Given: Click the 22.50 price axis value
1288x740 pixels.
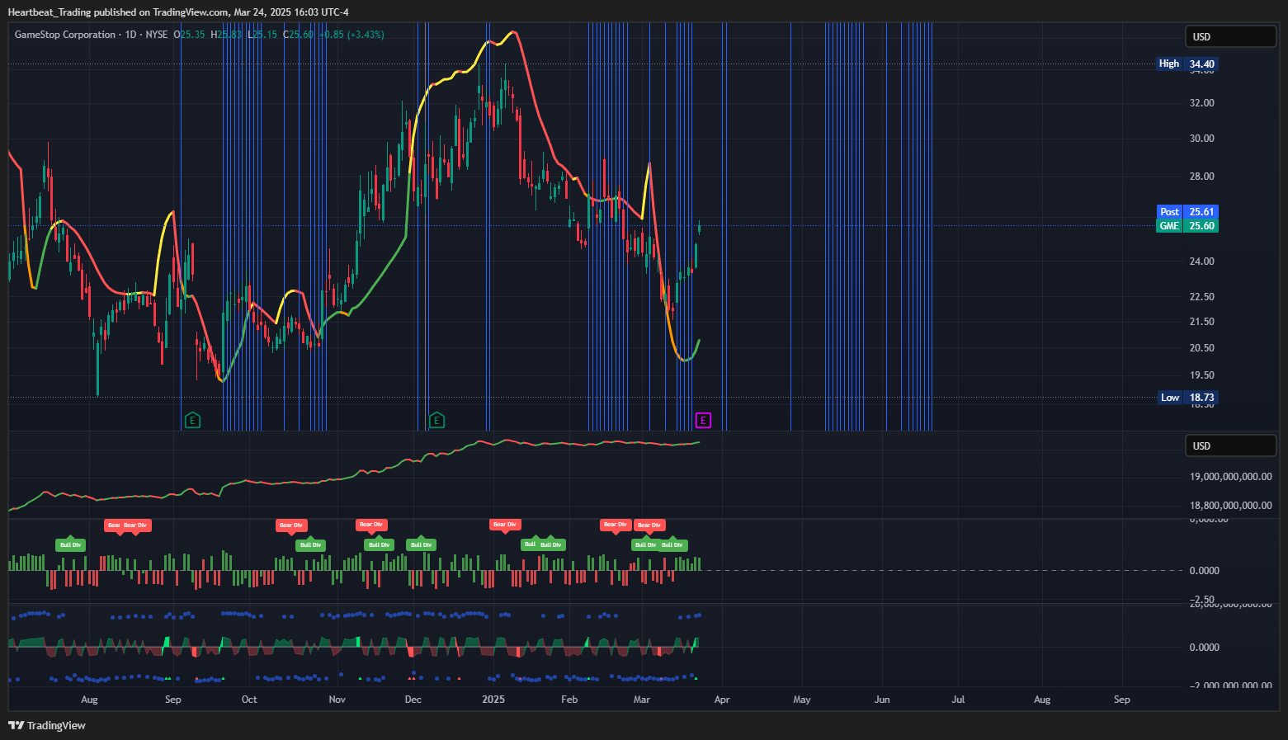Looking at the screenshot, I should [x=1201, y=297].
